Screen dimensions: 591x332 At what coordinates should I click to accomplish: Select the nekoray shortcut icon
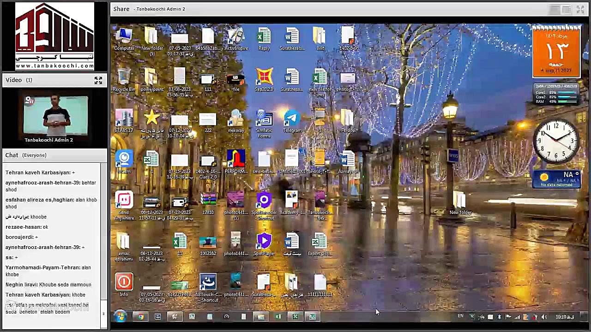(236, 121)
